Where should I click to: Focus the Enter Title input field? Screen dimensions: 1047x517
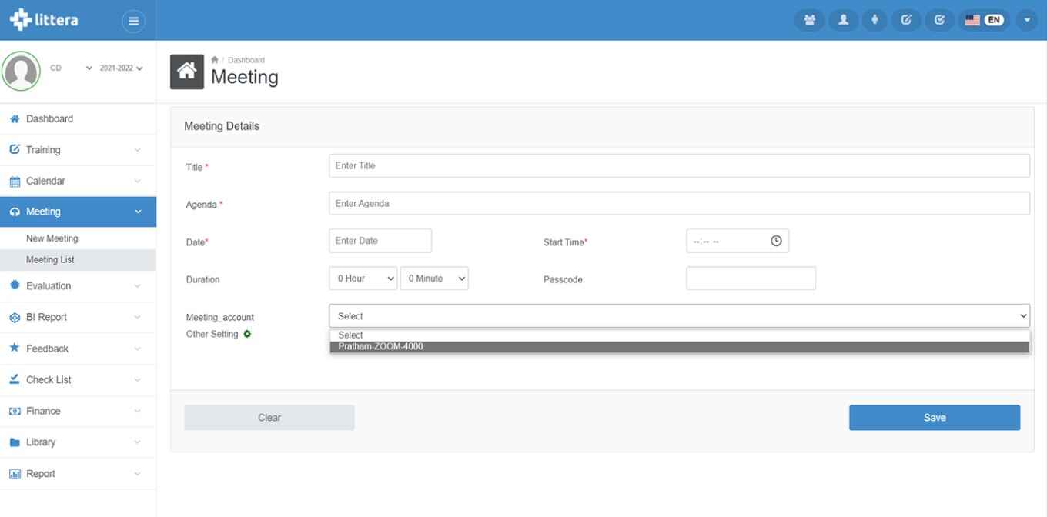tap(679, 165)
